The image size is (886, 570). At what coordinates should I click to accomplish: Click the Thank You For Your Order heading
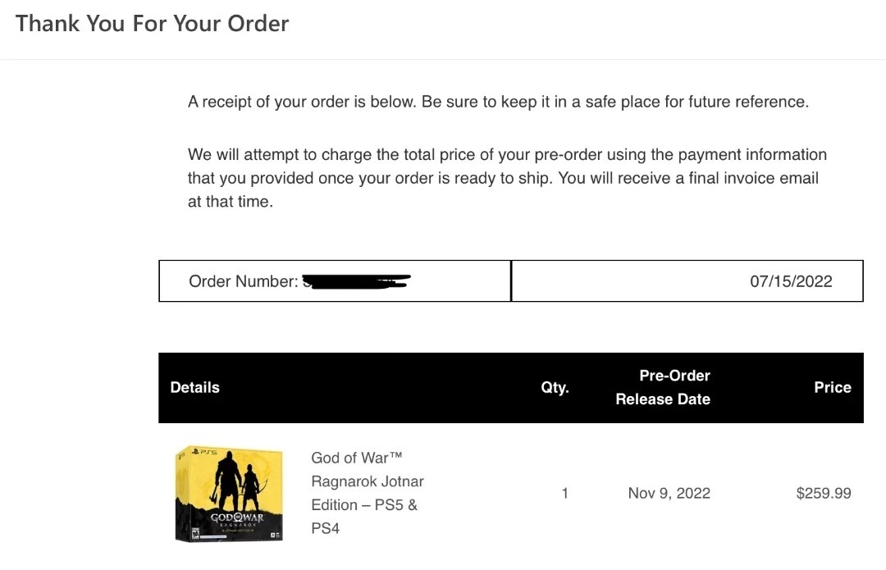(x=152, y=24)
